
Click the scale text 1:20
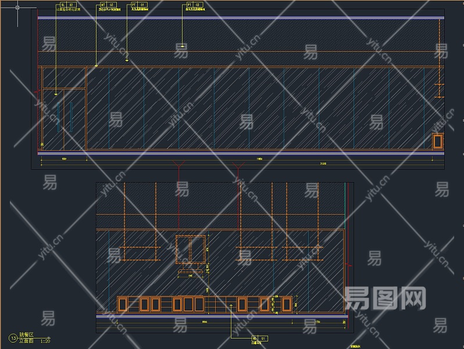point(45,341)
